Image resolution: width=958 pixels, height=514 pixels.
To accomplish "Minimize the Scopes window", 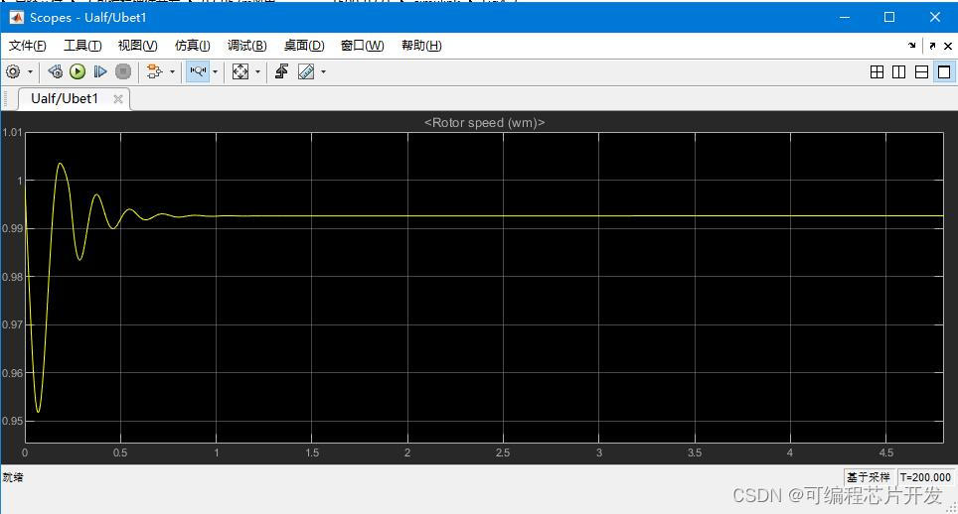I will (x=845, y=17).
